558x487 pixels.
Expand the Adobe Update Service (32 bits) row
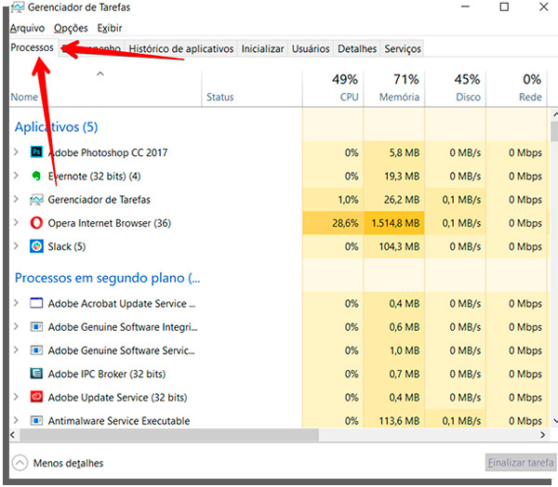tap(16, 397)
